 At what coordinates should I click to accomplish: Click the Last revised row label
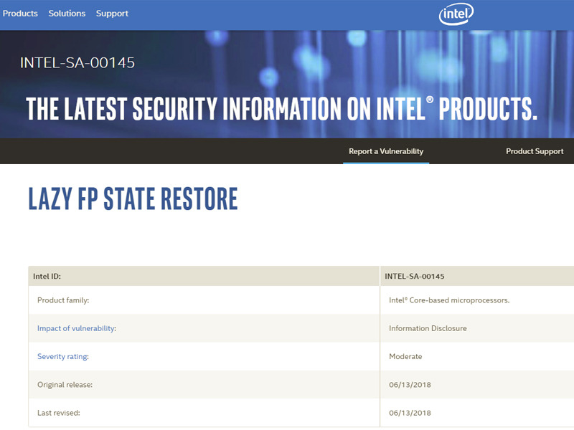click(x=59, y=413)
